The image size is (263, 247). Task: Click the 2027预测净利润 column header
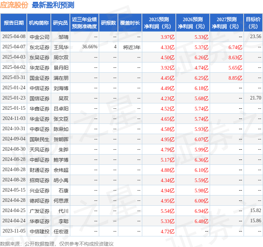point(227,23)
